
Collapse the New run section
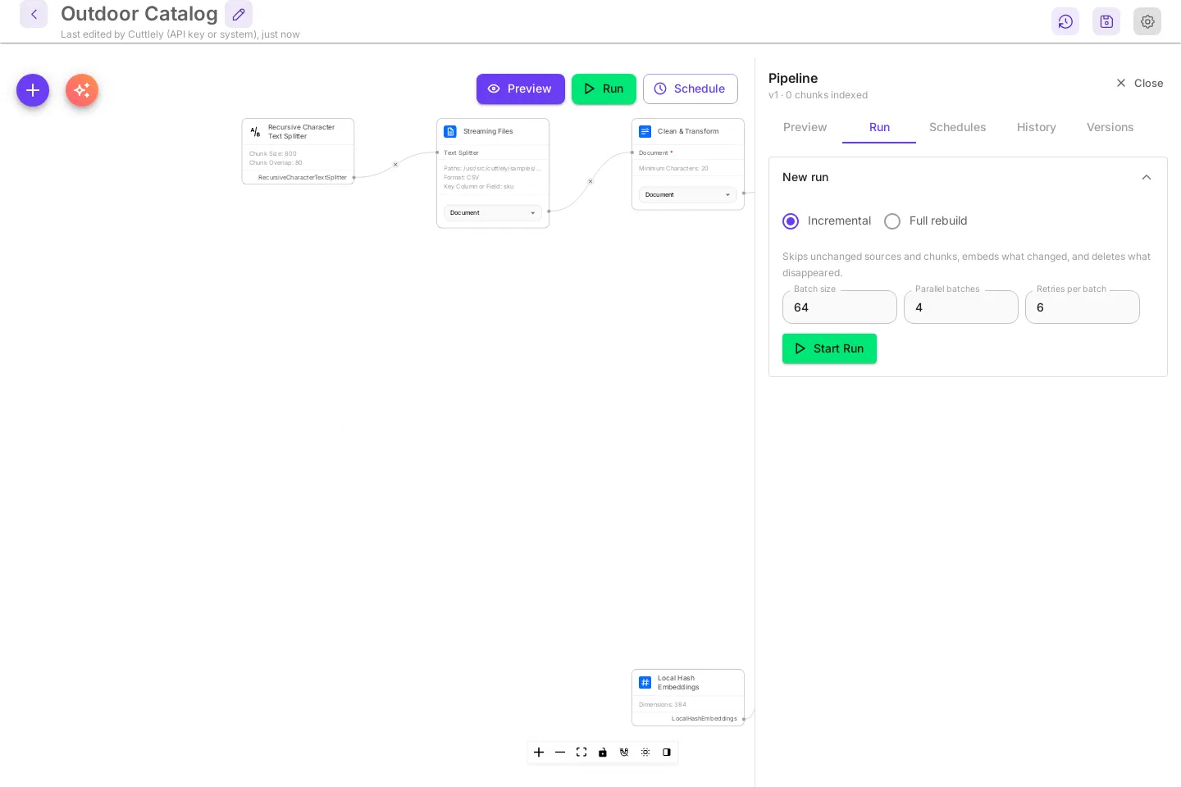pos(1147,177)
